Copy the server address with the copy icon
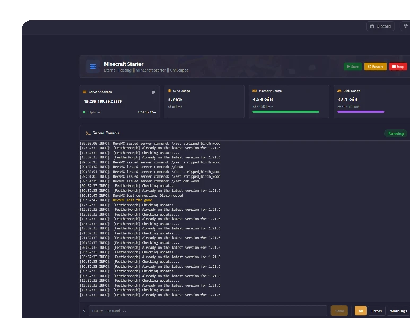The height and width of the screenshot is (318, 410). [153, 92]
